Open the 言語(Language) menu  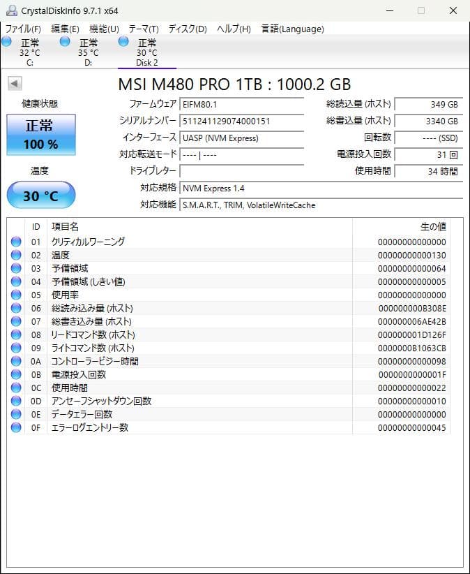[x=292, y=29]
